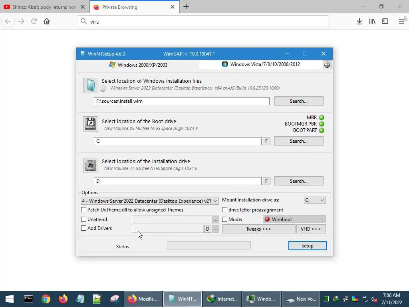Toggle Firefox sidebar view
The width and height of the screenshot is (409, 307).
385,21
